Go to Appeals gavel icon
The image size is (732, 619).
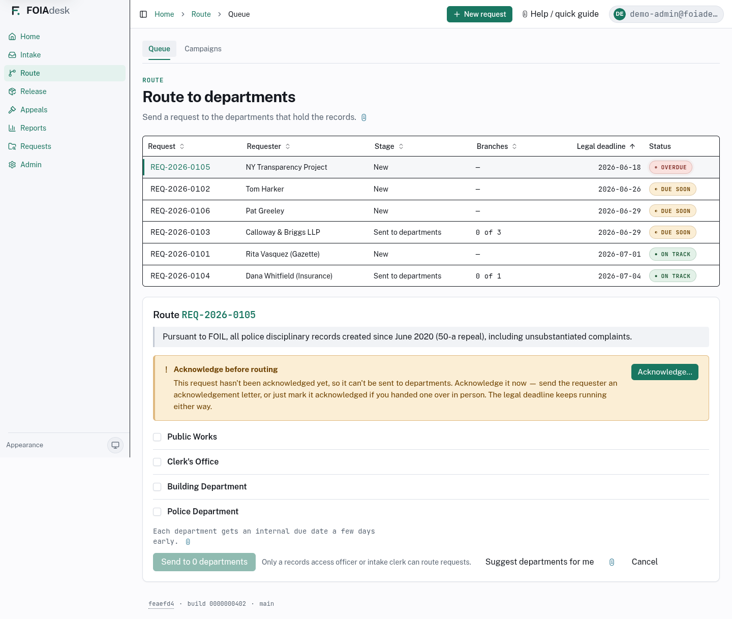coord(12,110)
